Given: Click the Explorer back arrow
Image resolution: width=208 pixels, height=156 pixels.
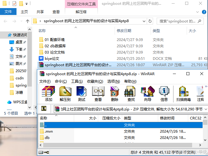Looking at the screenshot, I should point(5,21).
